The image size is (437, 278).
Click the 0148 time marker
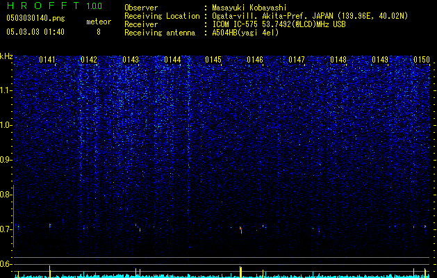[338, 60]
